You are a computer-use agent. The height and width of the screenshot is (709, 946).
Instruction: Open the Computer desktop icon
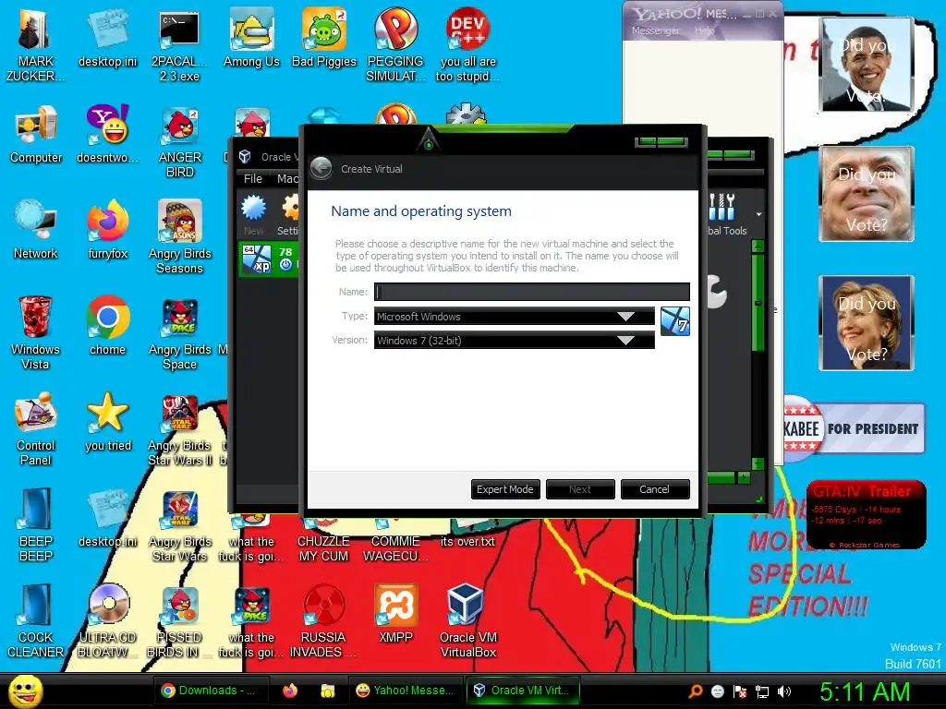point(36,134)
